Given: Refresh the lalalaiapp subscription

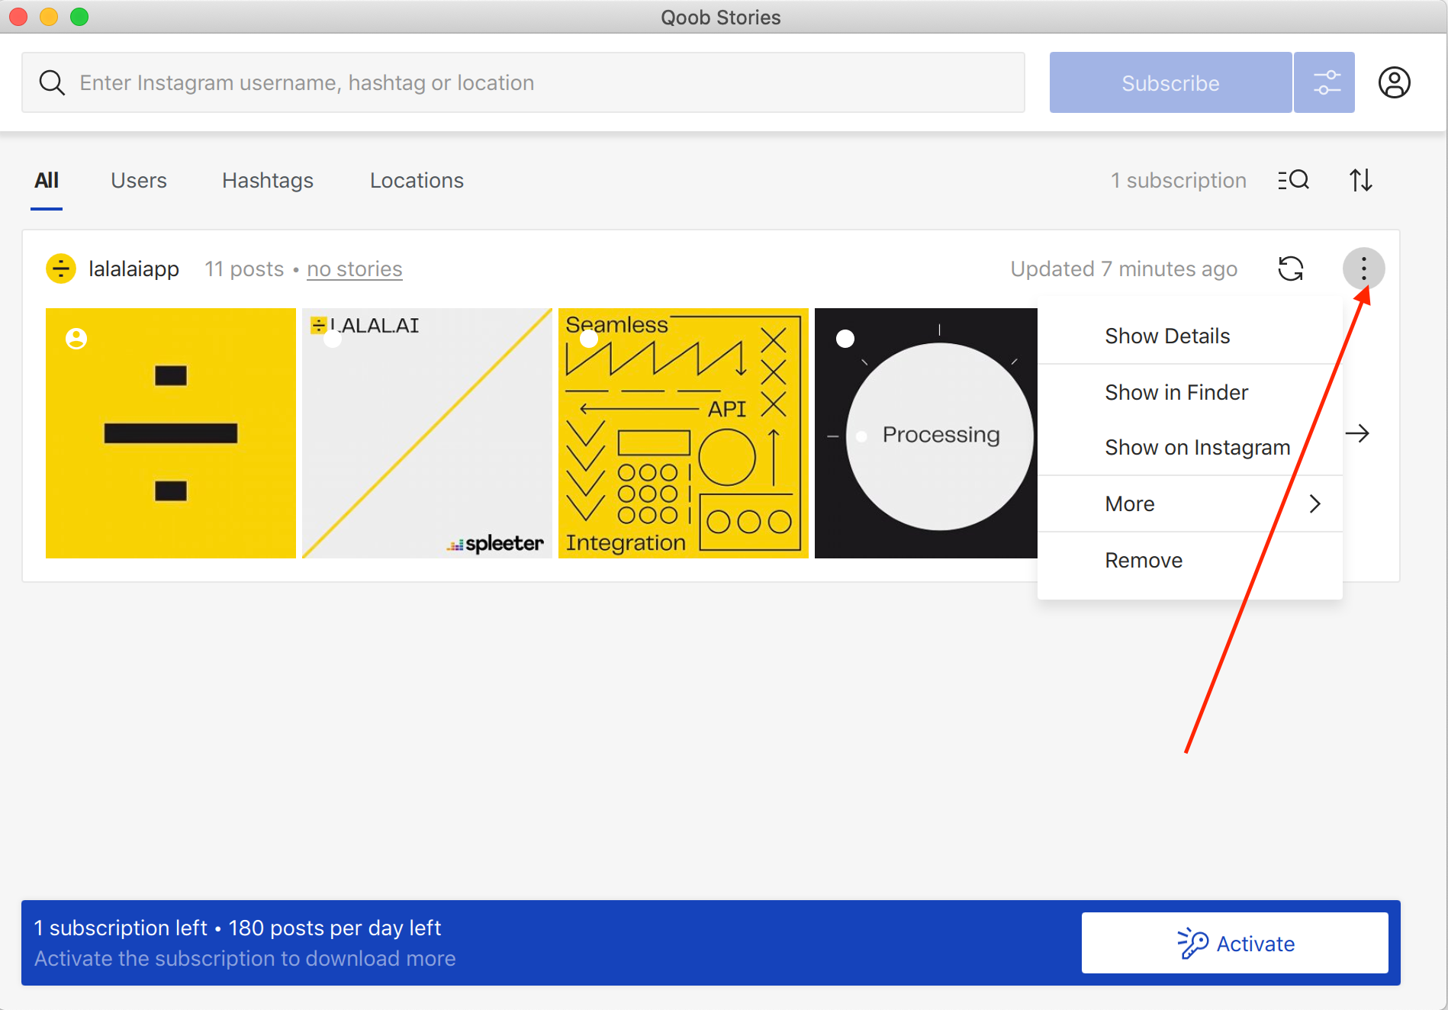Looking at the screenshot, I should [x=1291, y=269].
